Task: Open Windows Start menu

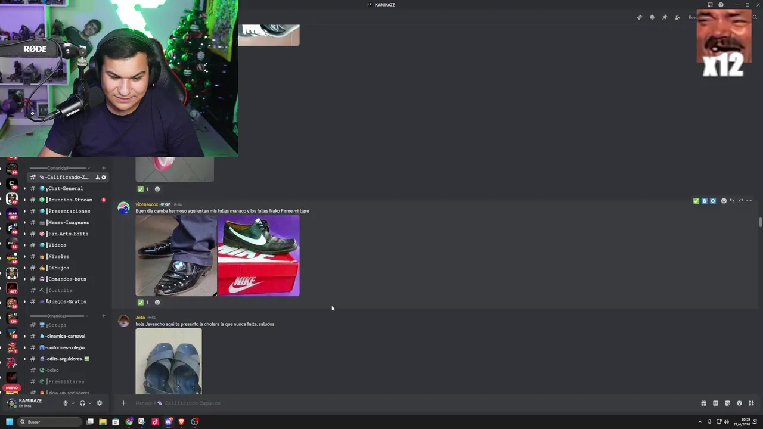Action: tap(9, 422)
